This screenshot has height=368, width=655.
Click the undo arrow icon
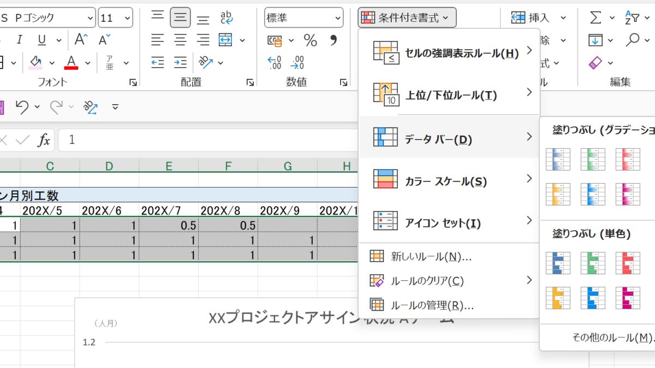[x=22, y=106]
